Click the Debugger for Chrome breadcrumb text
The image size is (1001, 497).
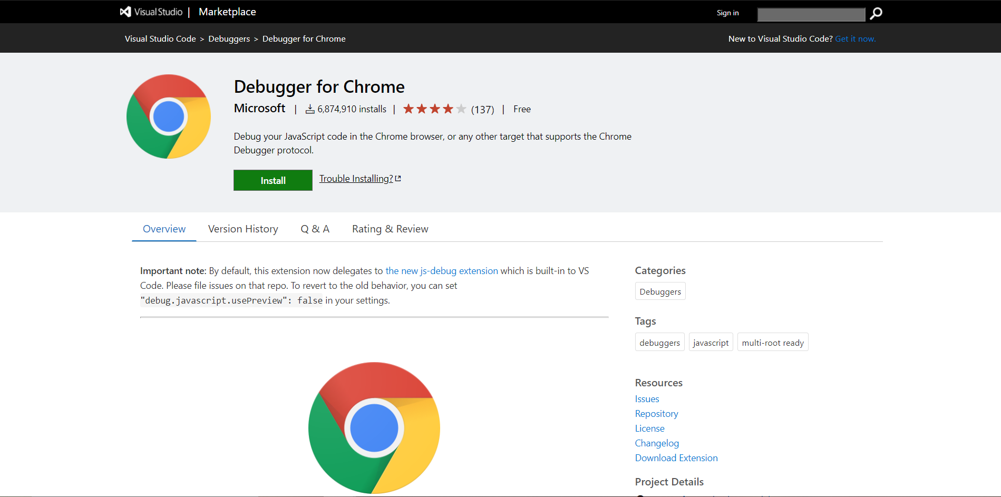coord(304,38)
